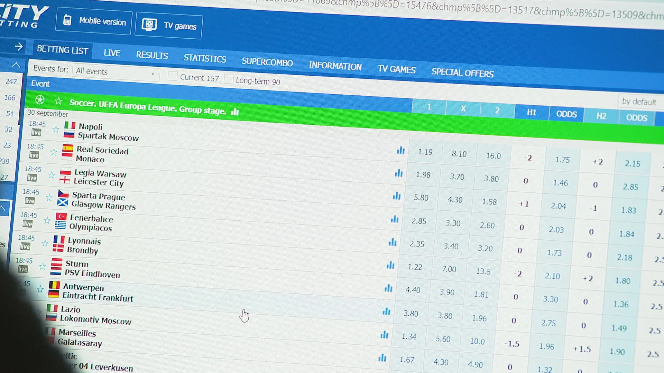
Task: Click the soccer ball icon on UEFA Europa League header
Action: (40, 100)
